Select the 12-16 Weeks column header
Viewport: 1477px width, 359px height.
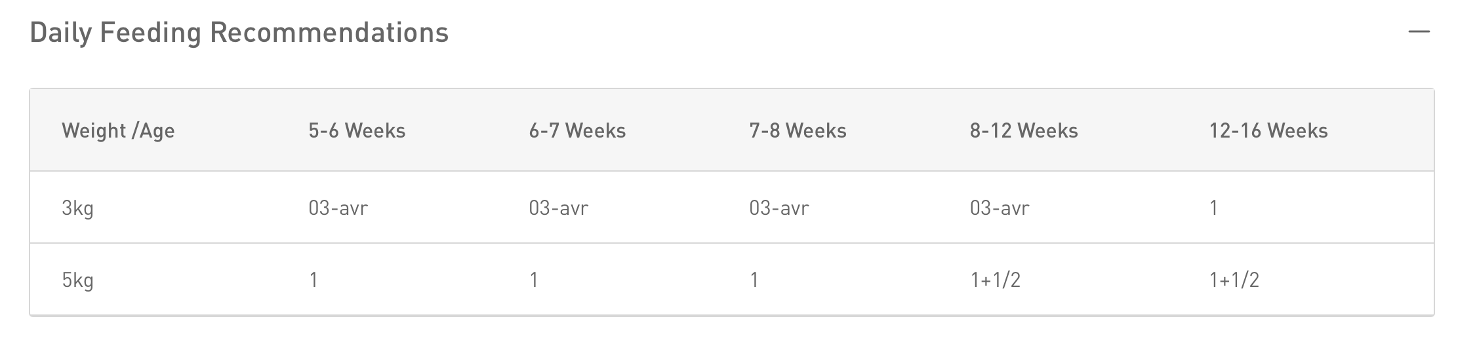(x=1268, y=131)
